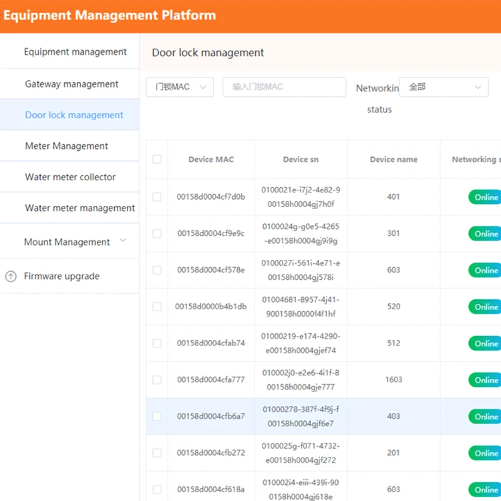
Task: Navigate to Water meter collector
Action: pos(70,177)
